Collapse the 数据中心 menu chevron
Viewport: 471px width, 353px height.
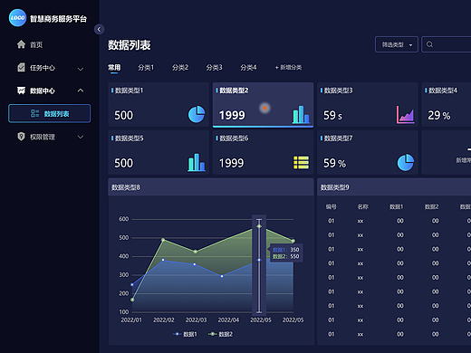pyautogui.click(x=81, y=91)
